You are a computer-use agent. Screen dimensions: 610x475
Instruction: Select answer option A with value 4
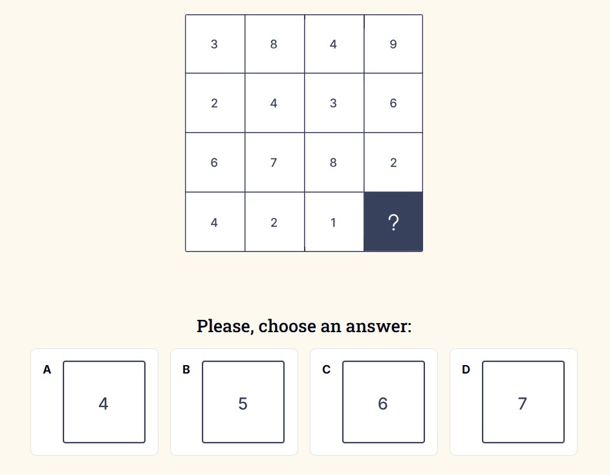[x=104, y=402]
